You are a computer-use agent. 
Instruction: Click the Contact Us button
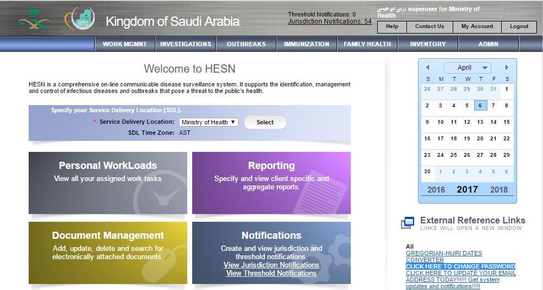tap(430, 26)
